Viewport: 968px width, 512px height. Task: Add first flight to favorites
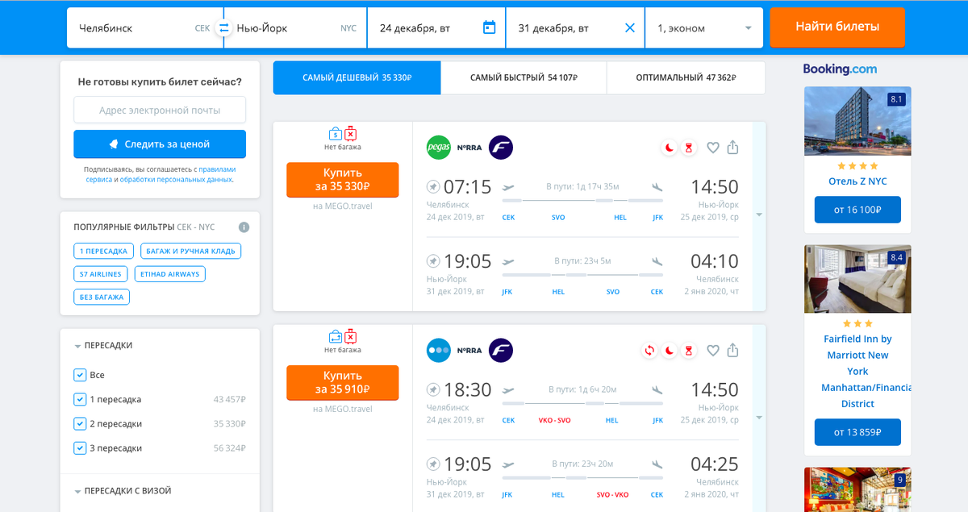click(x=712, y=148)
